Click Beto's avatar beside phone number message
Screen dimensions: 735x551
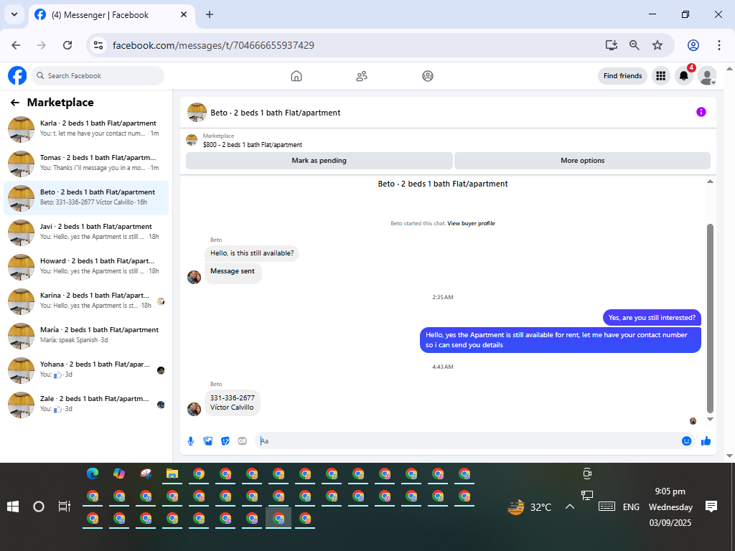click(194, 409)
